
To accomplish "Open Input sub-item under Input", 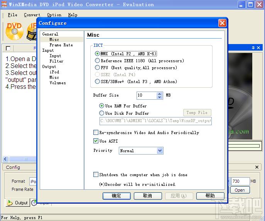I will tap(55, 56).
